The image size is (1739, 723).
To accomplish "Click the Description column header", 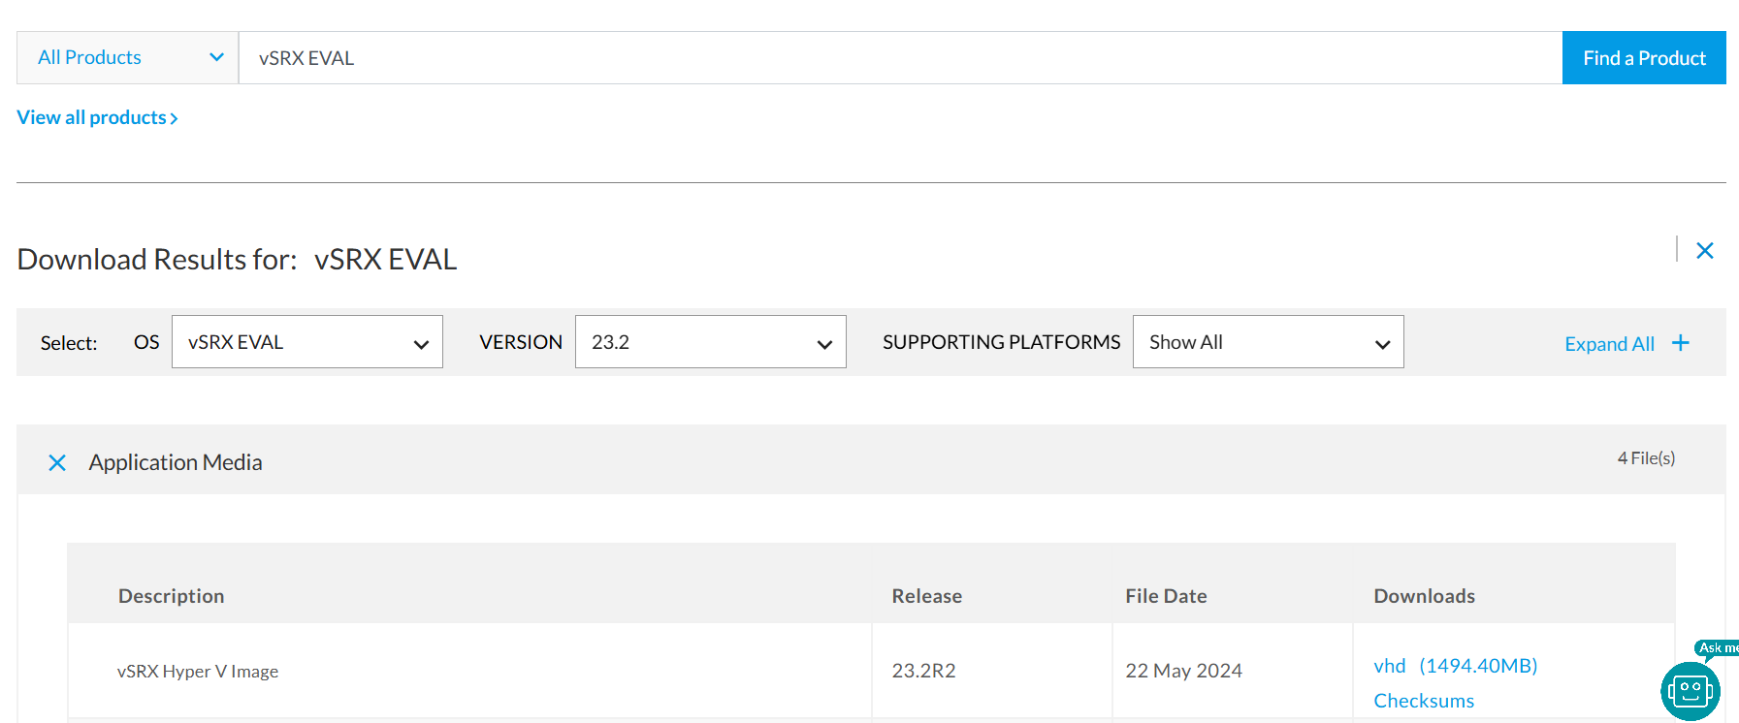I will point(172,596).
